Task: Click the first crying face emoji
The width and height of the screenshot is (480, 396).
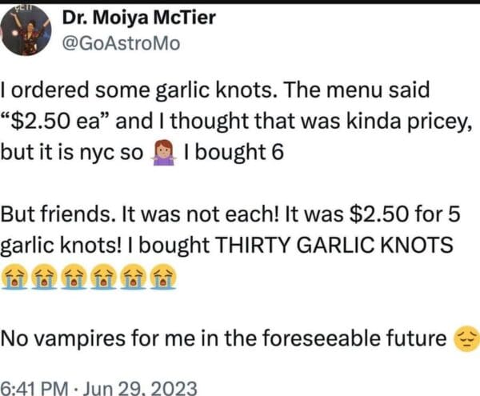Action: click(x=15, y=278)
